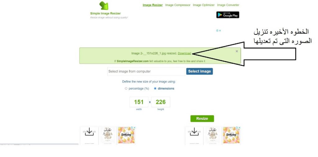Open the Image Optimizer page
Image resolution: width=318 pixels, height=157 pixels.
coord(204,5)
